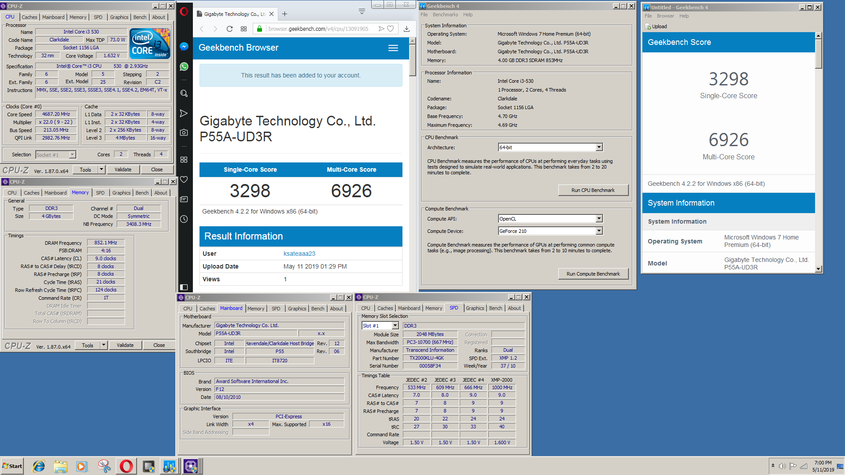Click scroll-down arrow in Geekbench Score window
Screen dimensions: 845x475
[819, 269]
